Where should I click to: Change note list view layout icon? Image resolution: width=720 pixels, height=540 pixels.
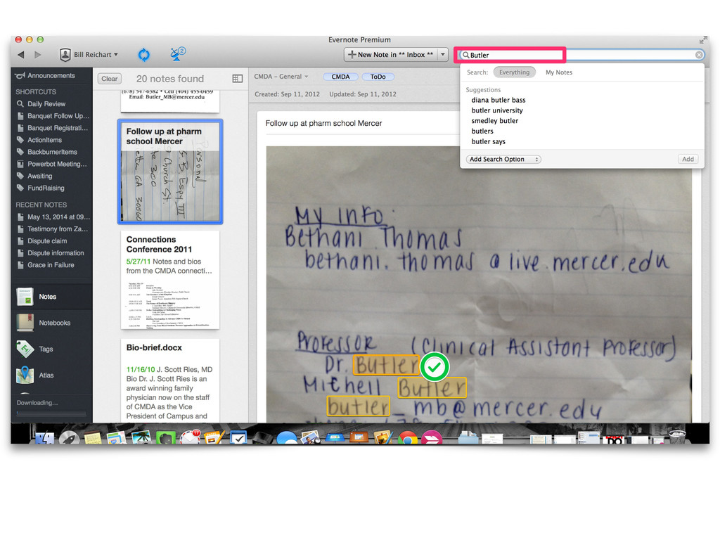pos(238,79)
